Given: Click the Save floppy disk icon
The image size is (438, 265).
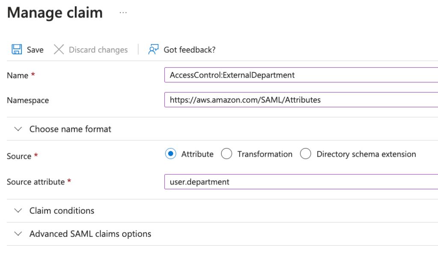Looking at the screenshot, I should click(x=17, y=50).
